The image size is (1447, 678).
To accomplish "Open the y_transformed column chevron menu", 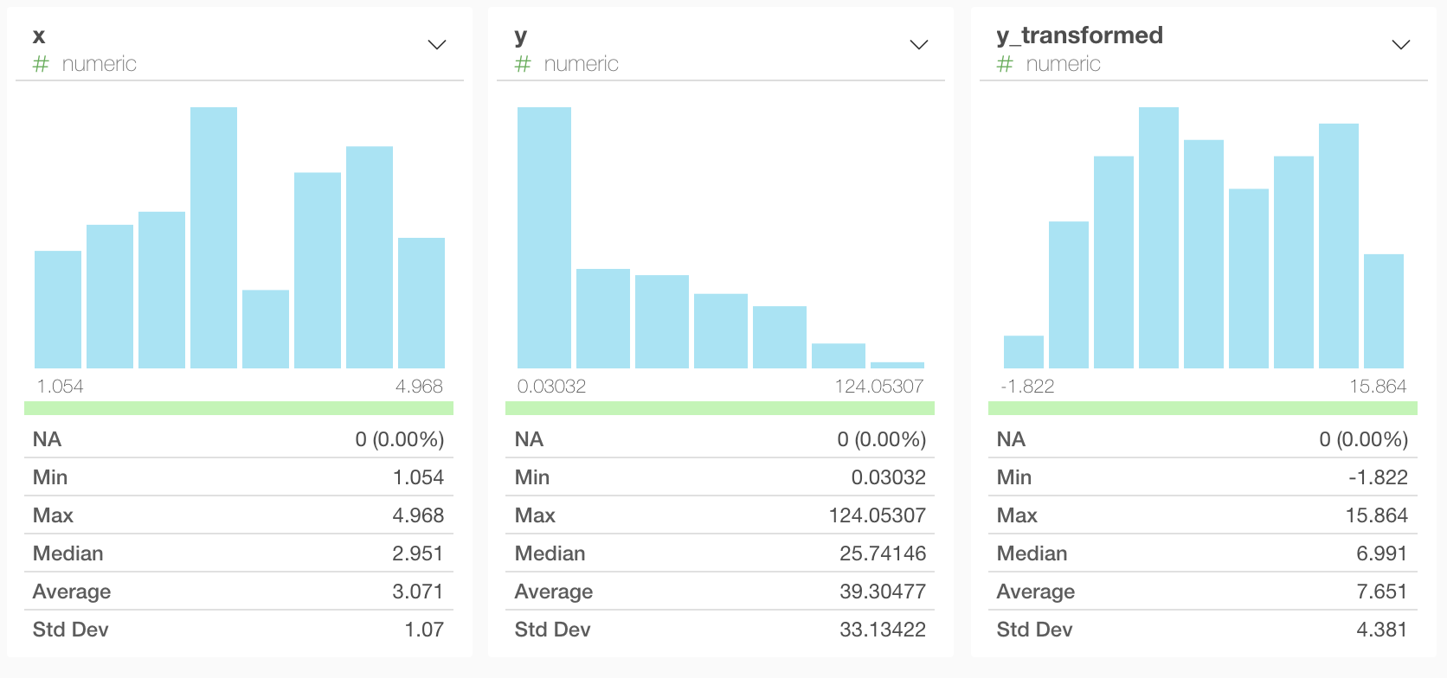I will click(1400, 44).
